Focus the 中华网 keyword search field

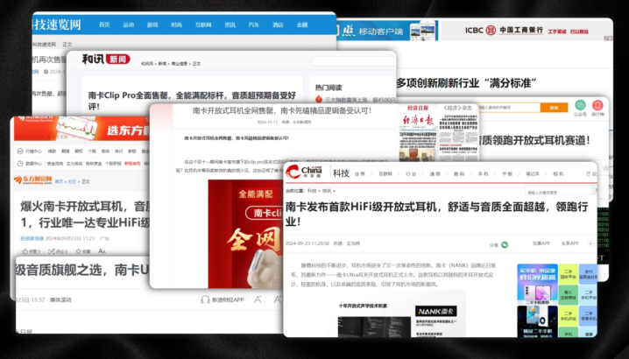click(x=558, y=192)
